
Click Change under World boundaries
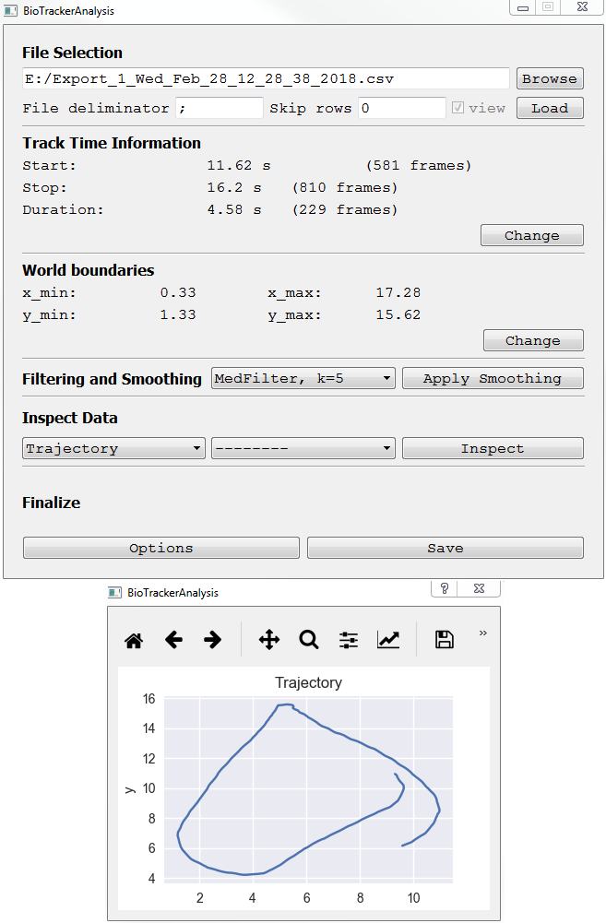533,340
